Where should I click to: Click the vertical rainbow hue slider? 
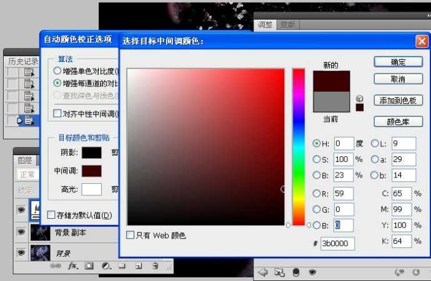pos(299,147)
